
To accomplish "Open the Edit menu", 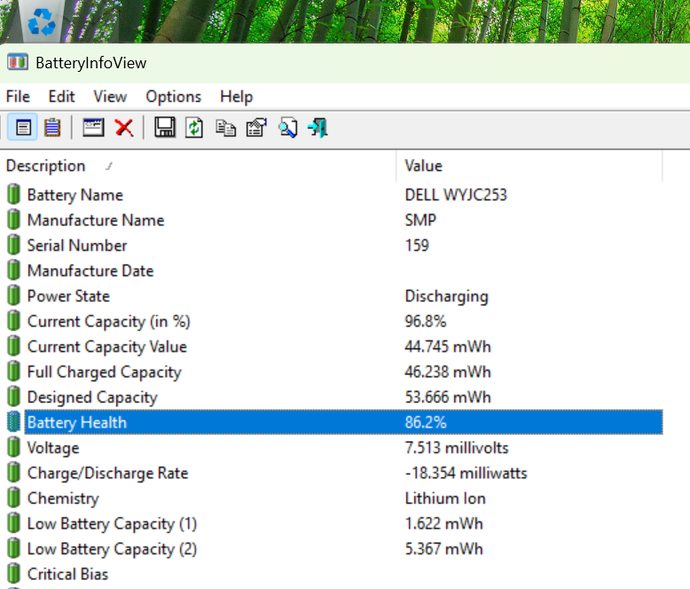I will point(61,97).
